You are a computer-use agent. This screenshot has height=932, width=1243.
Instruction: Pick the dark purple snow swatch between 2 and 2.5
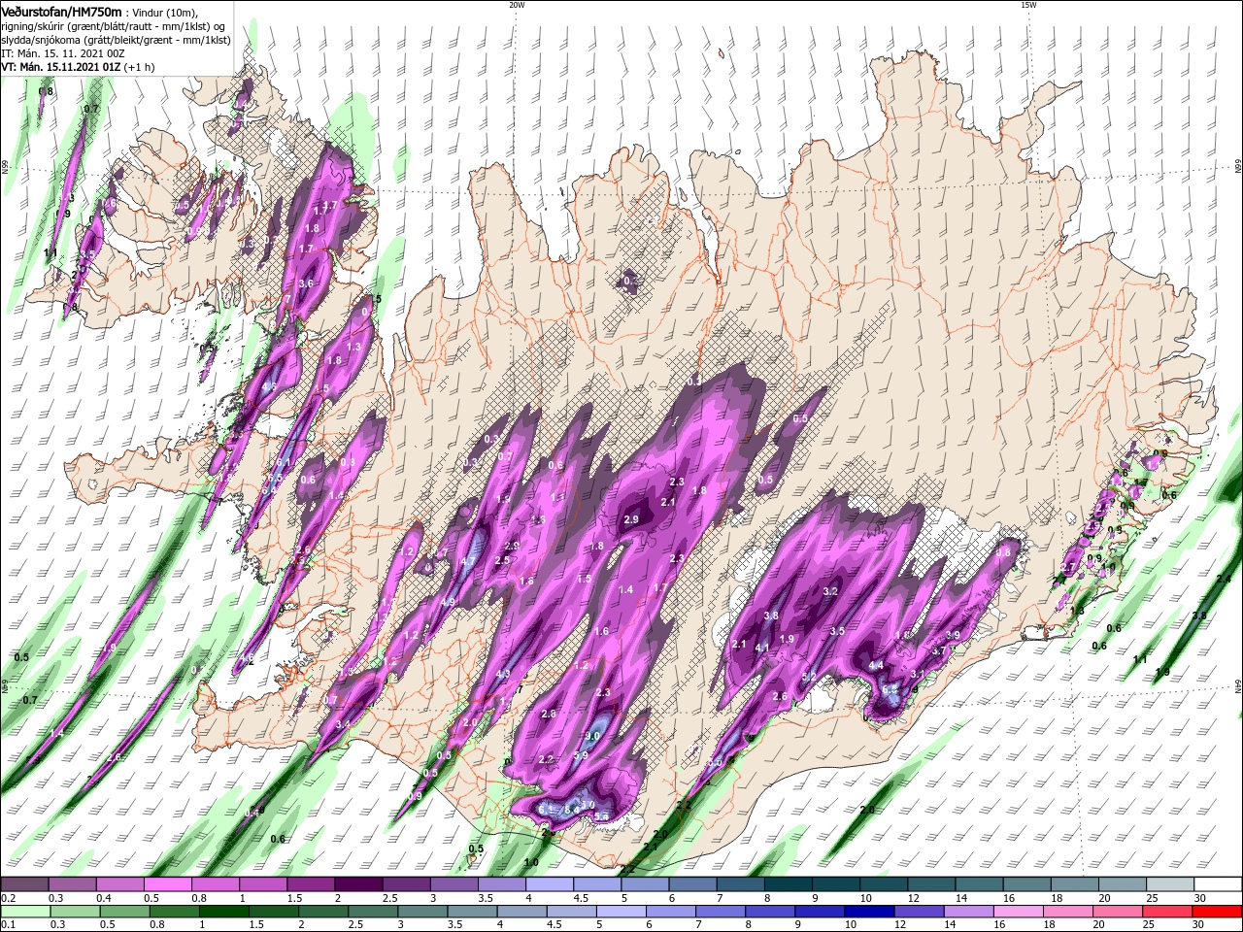coord(358,884)
